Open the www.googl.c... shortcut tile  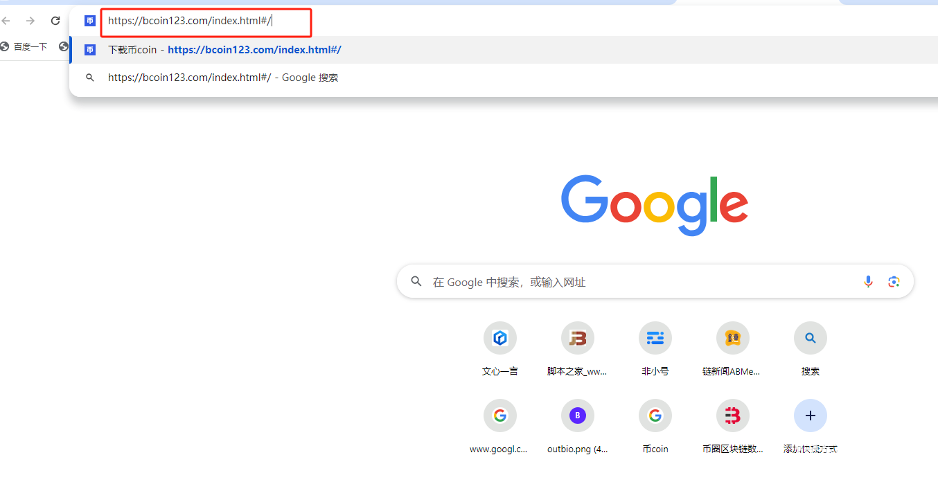click(x=499, y=416)
